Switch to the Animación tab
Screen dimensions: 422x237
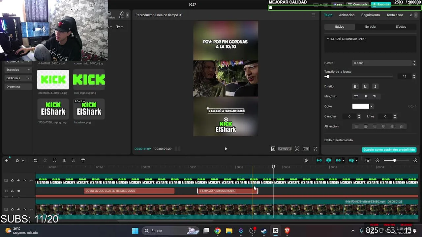pos(347,15)
